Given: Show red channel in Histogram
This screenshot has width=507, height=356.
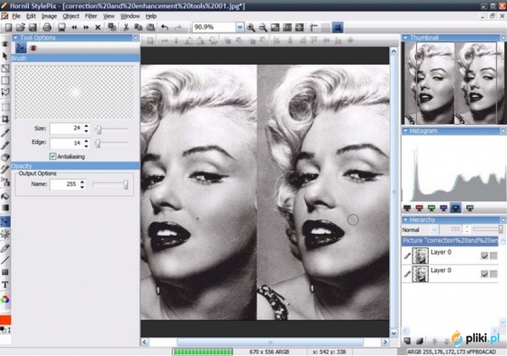Looking at the screenshot, I should [x=420, y=208].
